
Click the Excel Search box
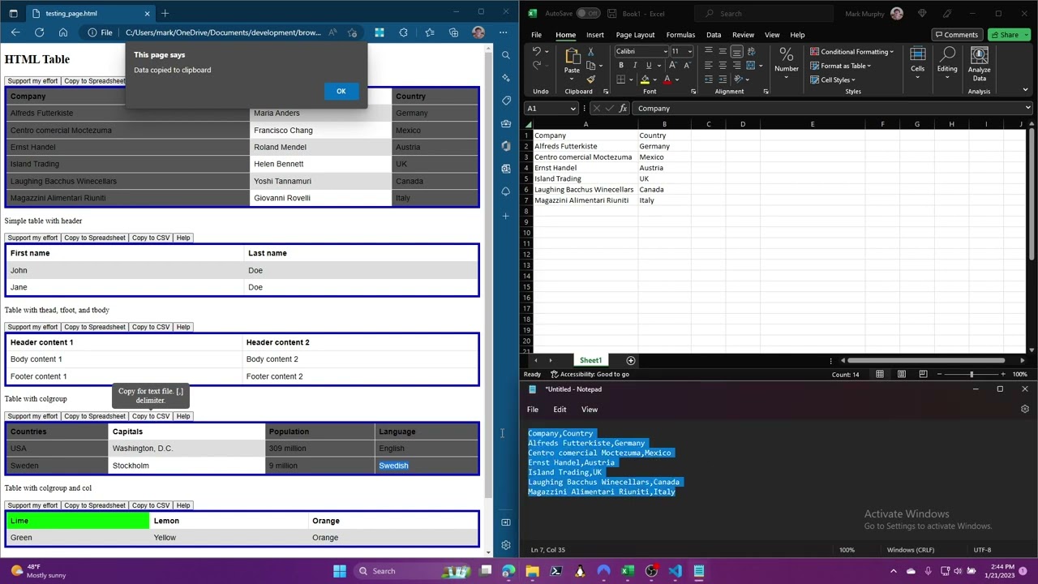coord(765,13)
